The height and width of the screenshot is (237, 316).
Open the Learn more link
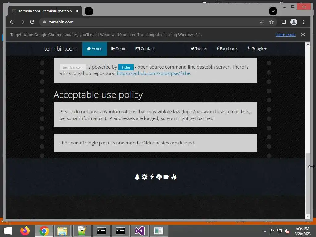pos(285,35)
